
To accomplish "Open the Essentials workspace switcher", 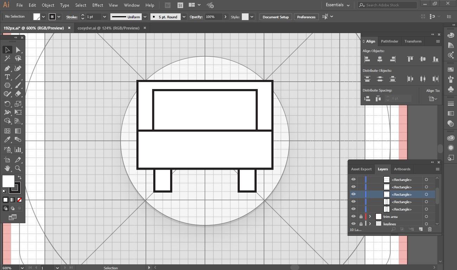I will point(337,5).
